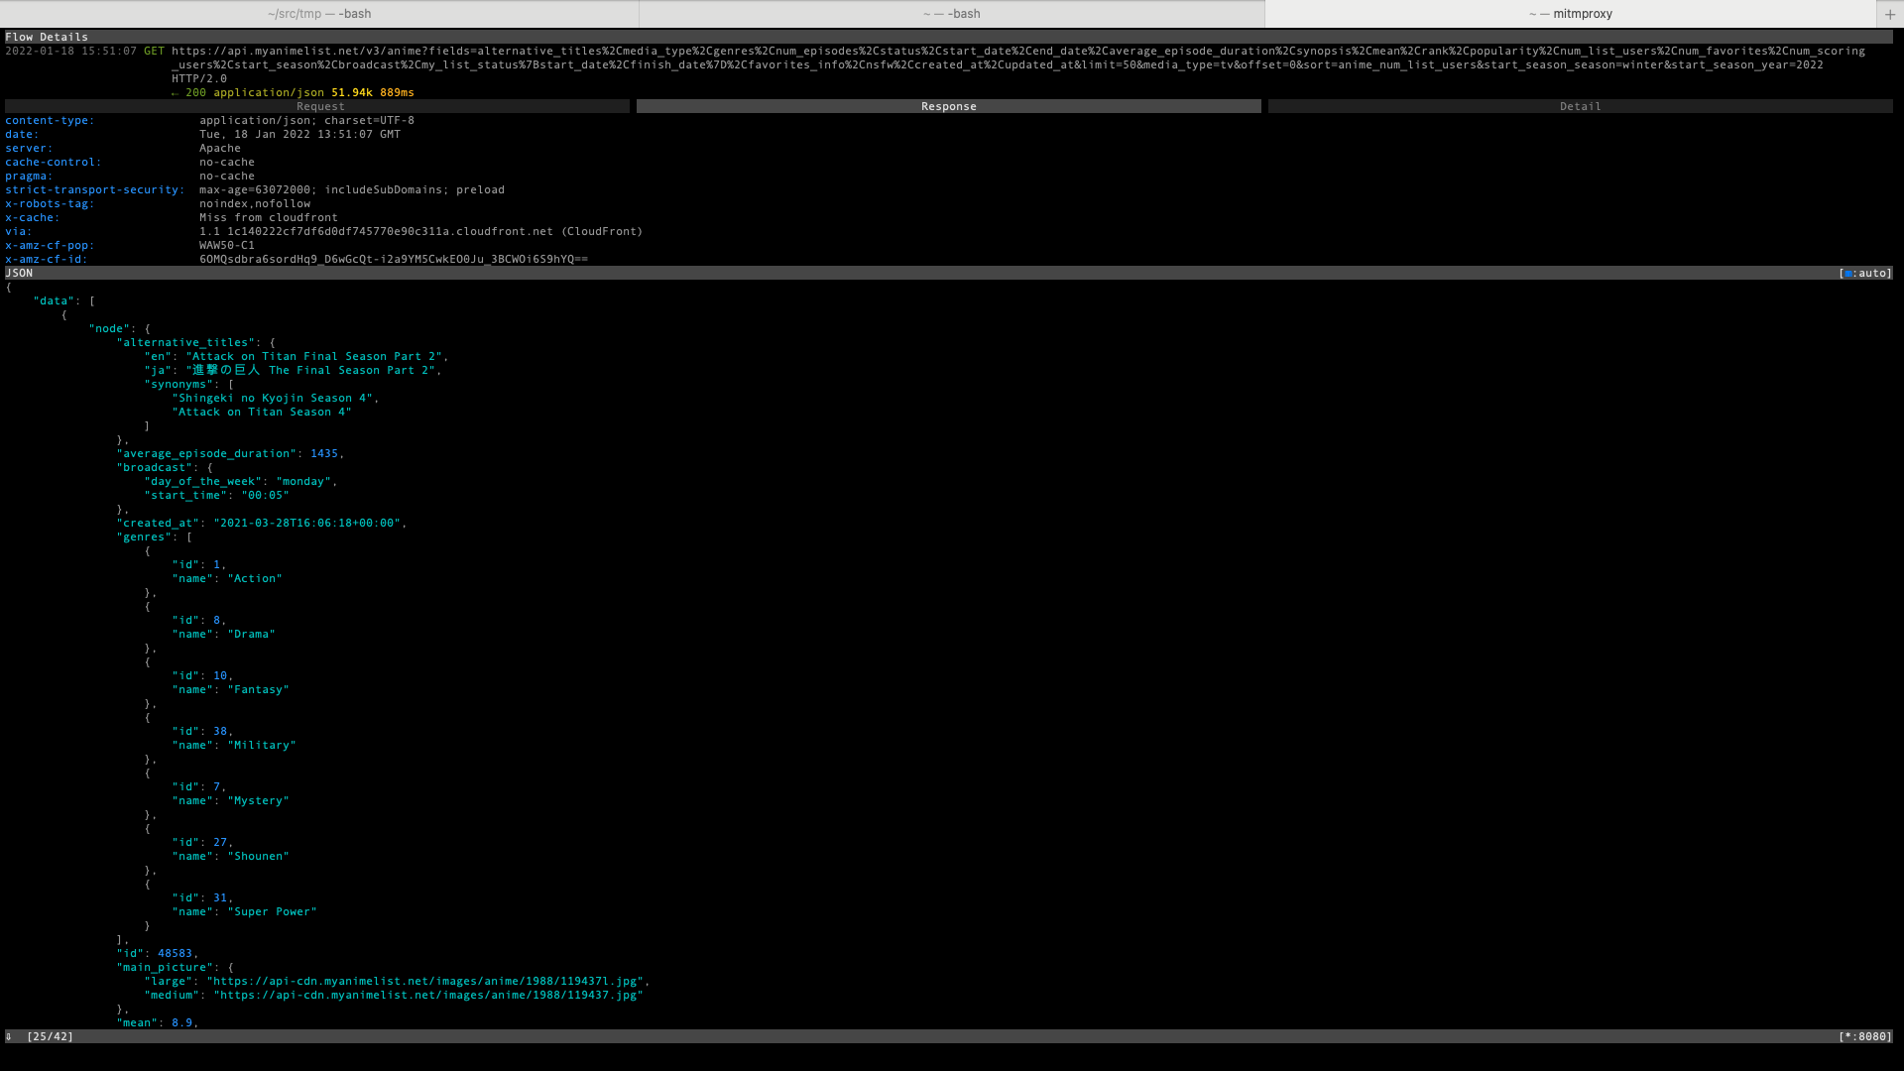Click the content-type header name
This screenshot has height=1071, width=1904.
point(50,120)
